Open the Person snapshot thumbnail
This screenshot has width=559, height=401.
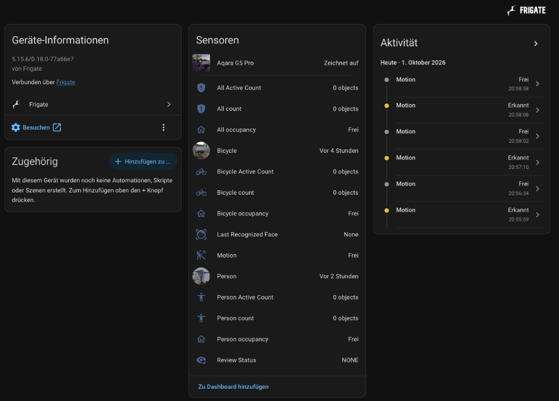(201, 276)
